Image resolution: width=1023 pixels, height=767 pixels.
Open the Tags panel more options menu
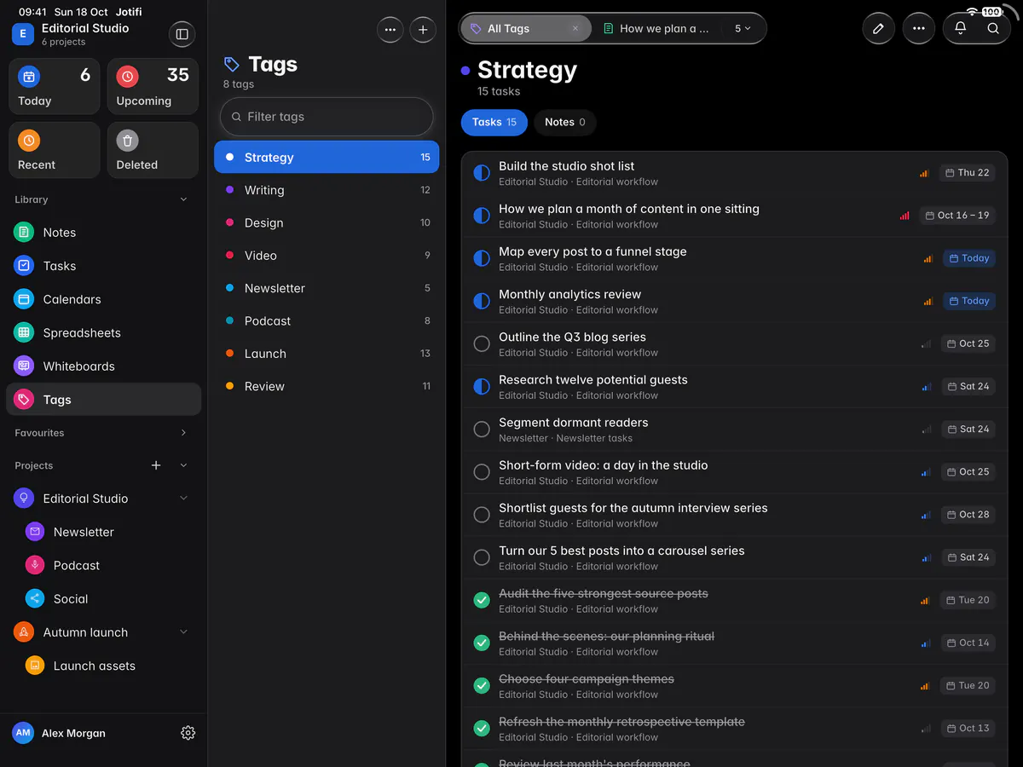390,29
